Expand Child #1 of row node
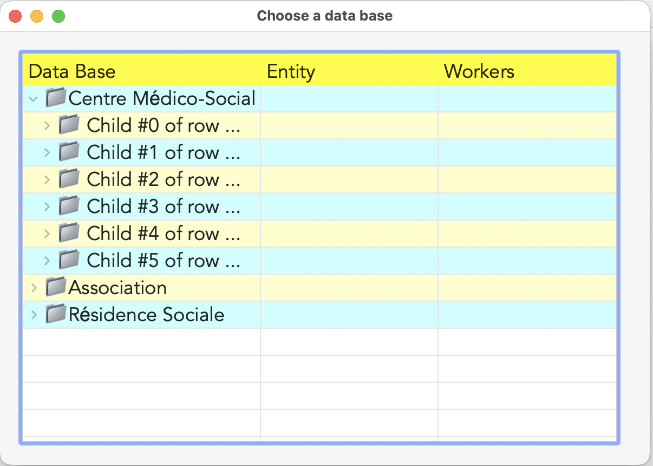The width and height of the screenshot is (653, 466). pos(47,152)
